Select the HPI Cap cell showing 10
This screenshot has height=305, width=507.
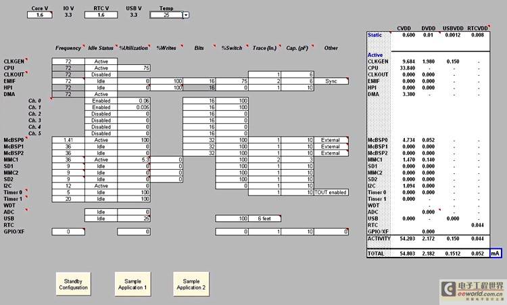(x=297, y=88)
